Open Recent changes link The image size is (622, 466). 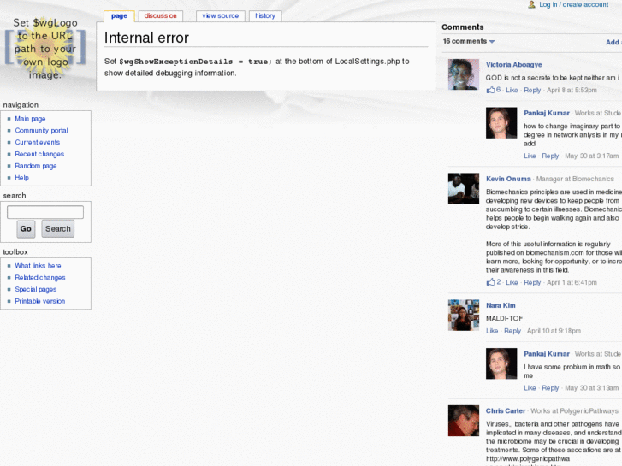[x=39, y=154]
